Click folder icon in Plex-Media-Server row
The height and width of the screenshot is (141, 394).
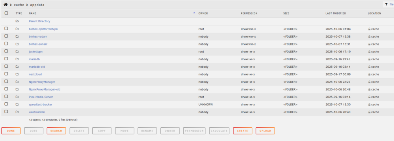click(17, 97)
